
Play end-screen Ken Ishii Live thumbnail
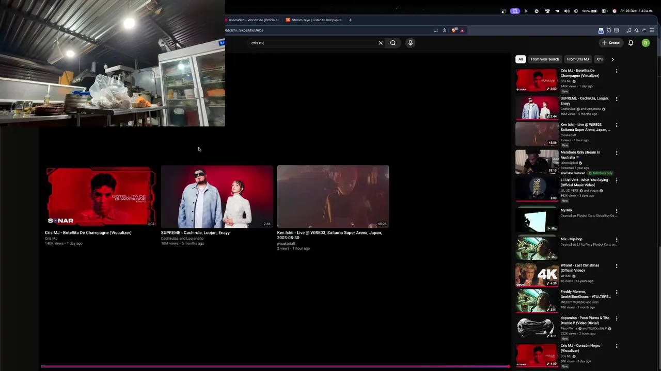[x=333, y=196]
